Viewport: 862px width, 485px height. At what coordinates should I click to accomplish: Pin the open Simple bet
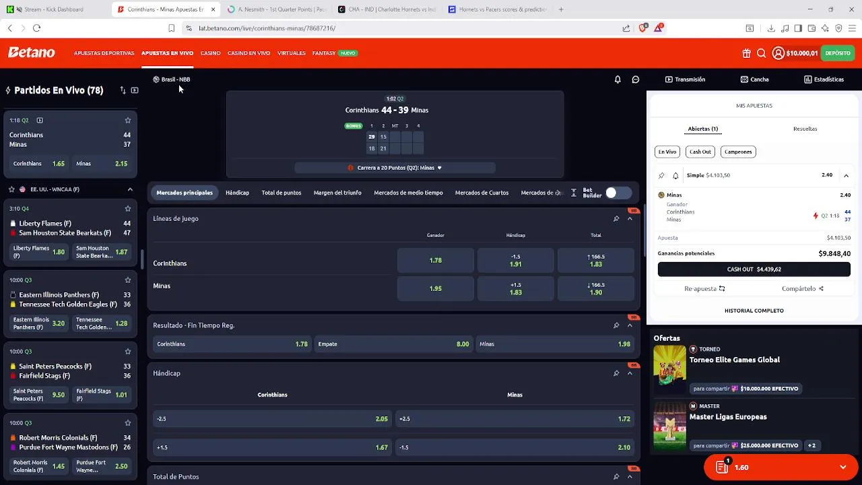pos(661,175)
